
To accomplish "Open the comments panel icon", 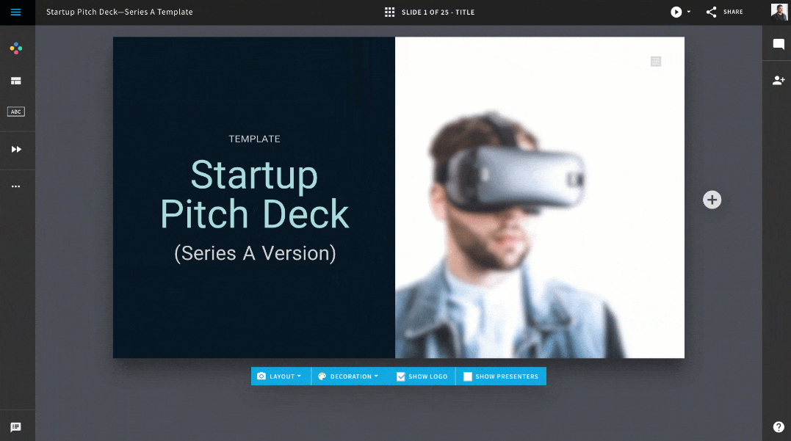I will click(779, 44).
